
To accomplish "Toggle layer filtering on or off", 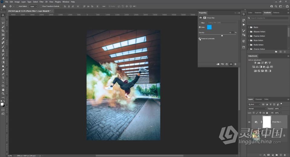I will (x=281, y=104).
